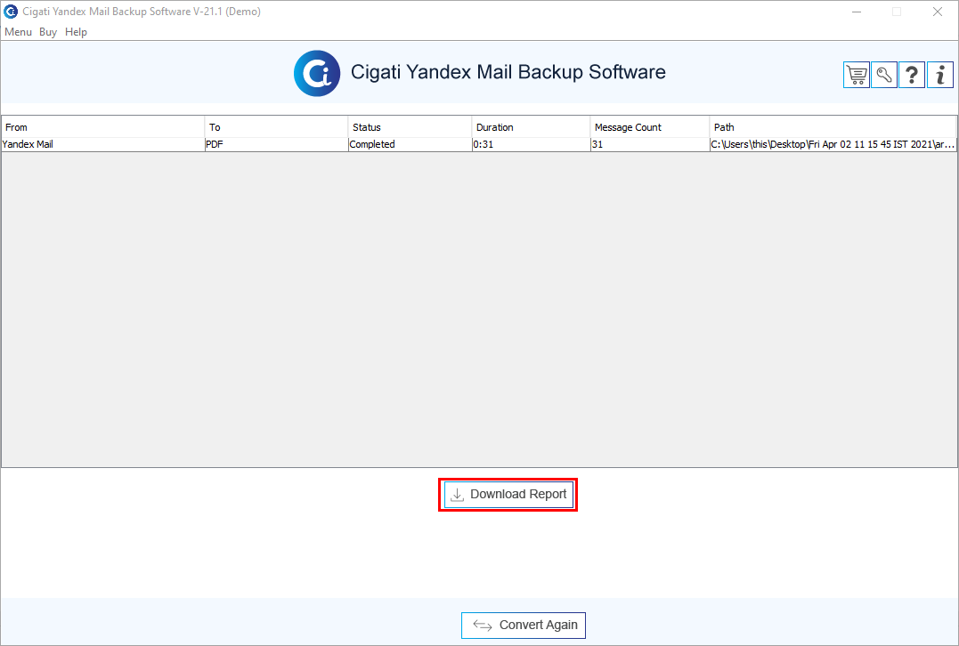Image resolution: width=959 pixels, height=646 pixels.
Task: Select the Yandex Mail cell
Action: tap(103, 144)
